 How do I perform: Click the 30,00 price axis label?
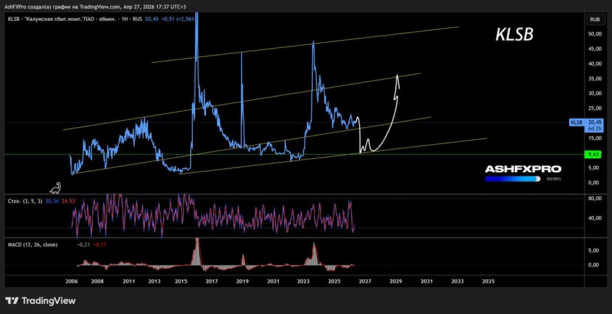tap(594, 93)
